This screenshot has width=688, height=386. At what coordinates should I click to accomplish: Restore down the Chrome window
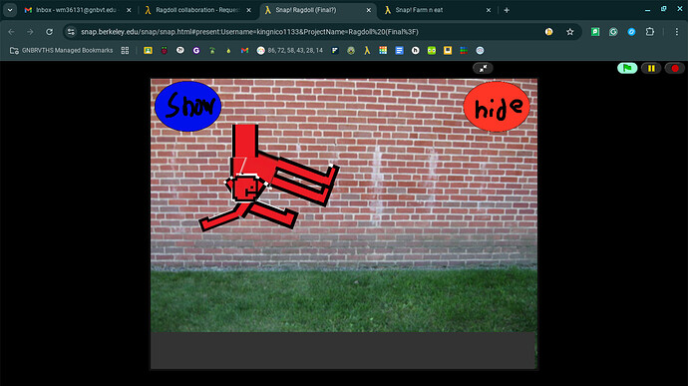[x=663, y=9]
